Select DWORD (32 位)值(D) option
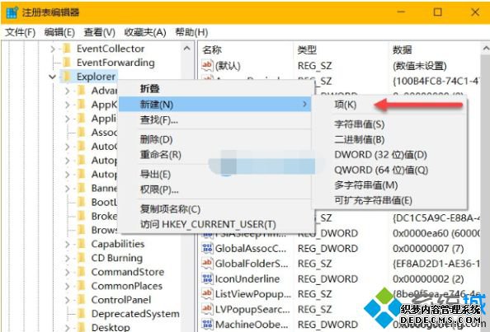The width and height of the screenshot is (490, 332). [389, 155]
